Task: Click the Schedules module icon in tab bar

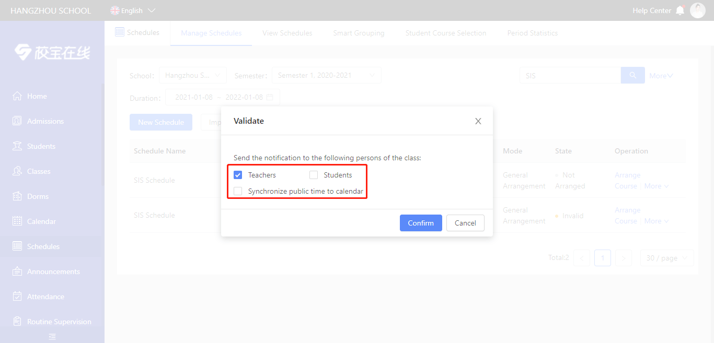Action: tap(120, 32)
